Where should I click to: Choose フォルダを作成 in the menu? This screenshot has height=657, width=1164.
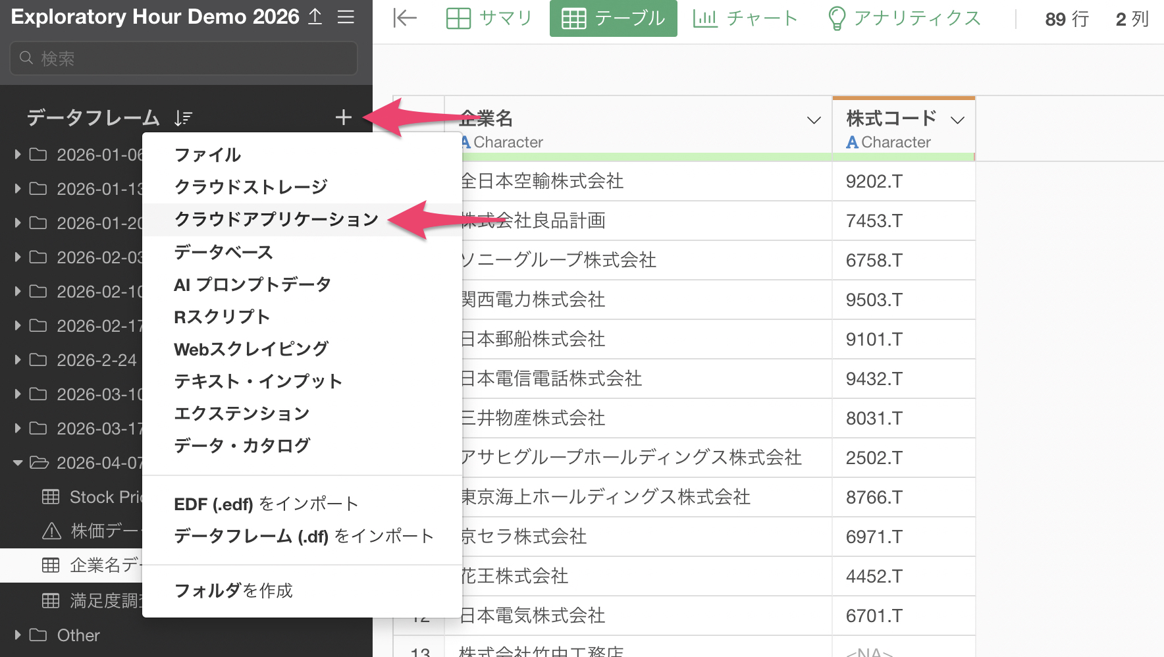(x=234, y=591)
